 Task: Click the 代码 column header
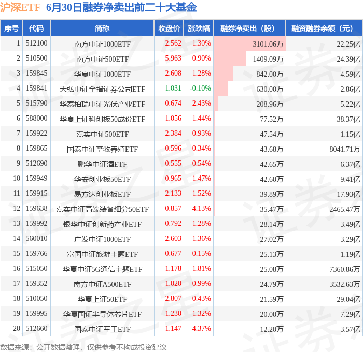click(x=36, y=28)
